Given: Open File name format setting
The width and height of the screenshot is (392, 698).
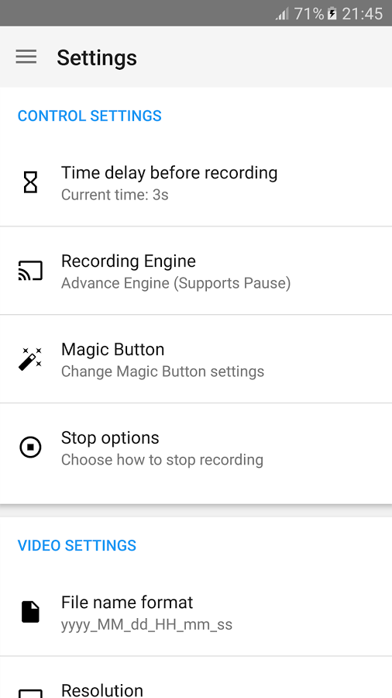Looking at the screenshot, I should pos(196,612).
